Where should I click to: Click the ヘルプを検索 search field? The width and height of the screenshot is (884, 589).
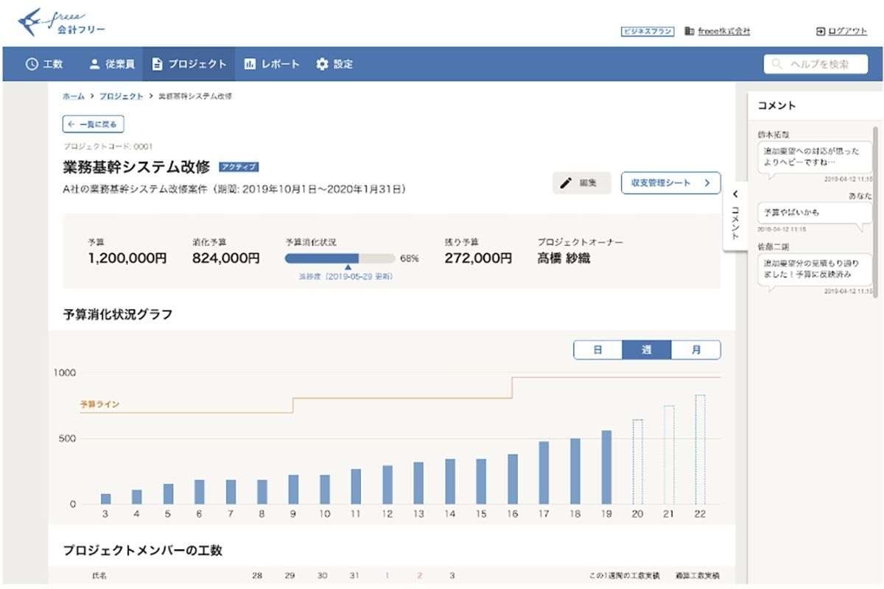818,64
